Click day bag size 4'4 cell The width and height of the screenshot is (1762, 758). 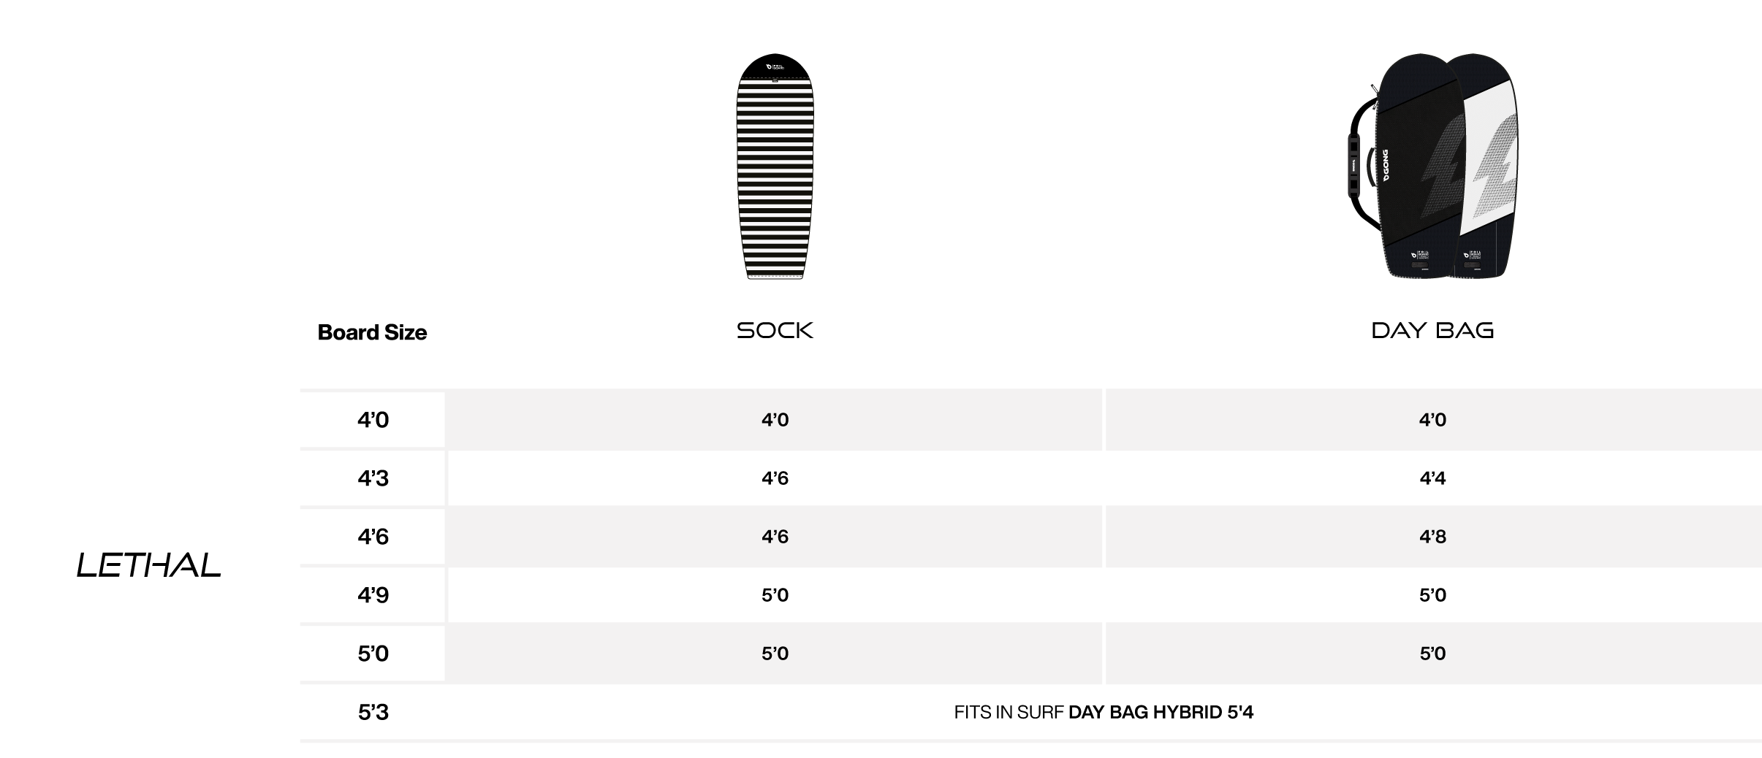(1432, 478)
